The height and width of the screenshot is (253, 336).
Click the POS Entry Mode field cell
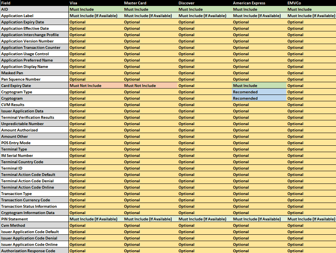34,143
